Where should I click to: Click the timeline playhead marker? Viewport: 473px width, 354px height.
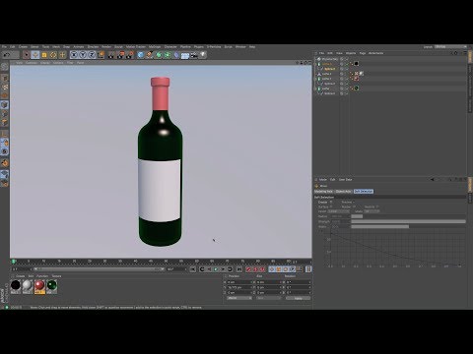[x=14, y=262]
